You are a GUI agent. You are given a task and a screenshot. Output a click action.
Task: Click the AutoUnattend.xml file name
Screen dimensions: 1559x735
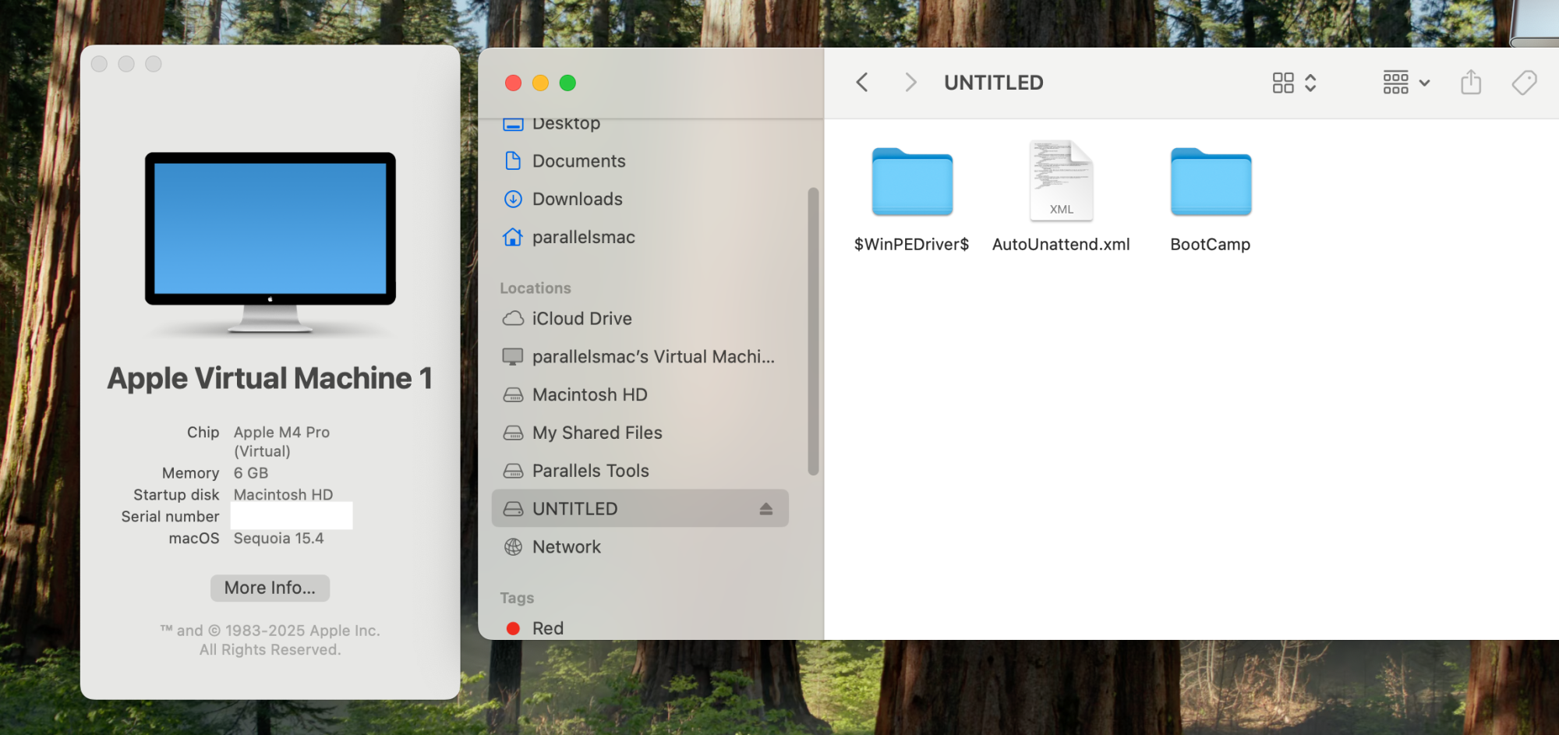(1061, 245)
